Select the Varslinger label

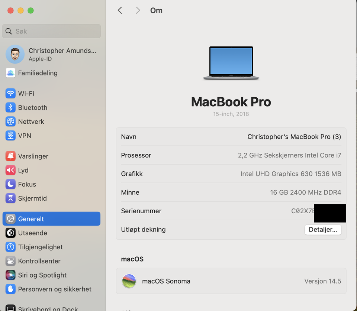point(33,156)
